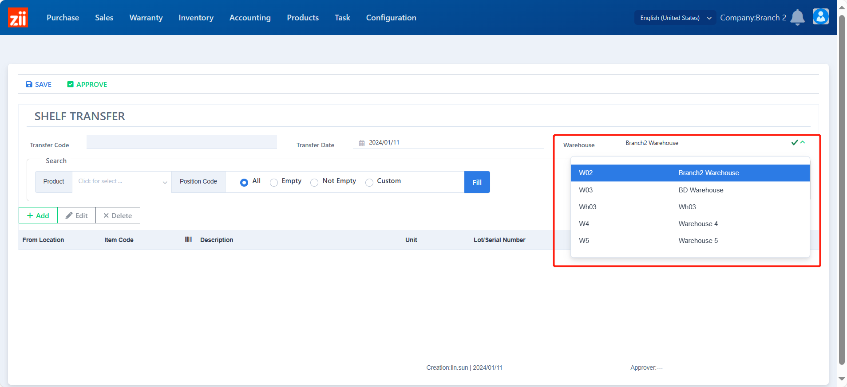Choose W5 Warehouse 5 option
The width and height of the screenshot is (847, 387).
(x=690, y=240)
